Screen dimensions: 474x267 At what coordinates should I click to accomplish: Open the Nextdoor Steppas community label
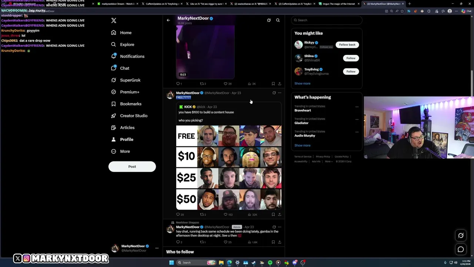click(187, 222)
